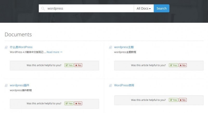Click the Documents heading text
Viewport: 208px width, 113px height.
coord(18,35)
